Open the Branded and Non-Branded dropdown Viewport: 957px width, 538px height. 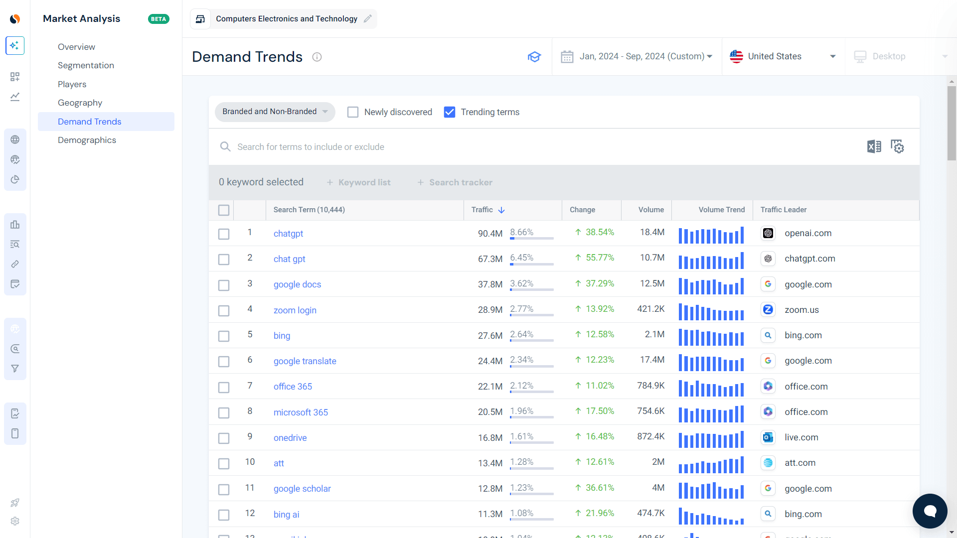(275, 112)
